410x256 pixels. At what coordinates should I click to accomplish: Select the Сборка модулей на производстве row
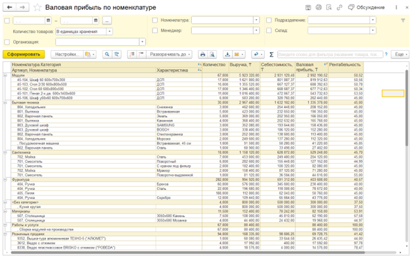[x=187, y=229]
